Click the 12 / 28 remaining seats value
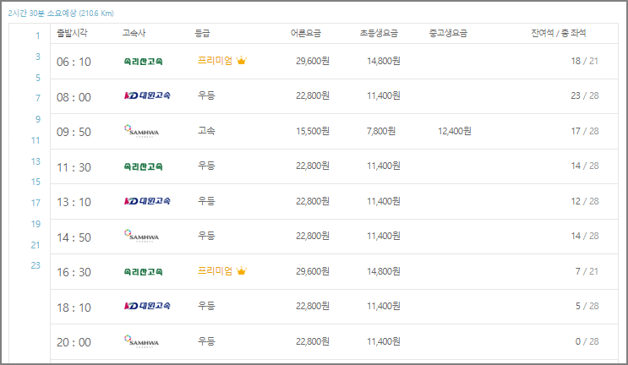628x365 pixels. [584, 201]
